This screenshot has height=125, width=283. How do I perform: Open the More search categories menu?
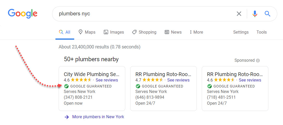click(196, 32)
